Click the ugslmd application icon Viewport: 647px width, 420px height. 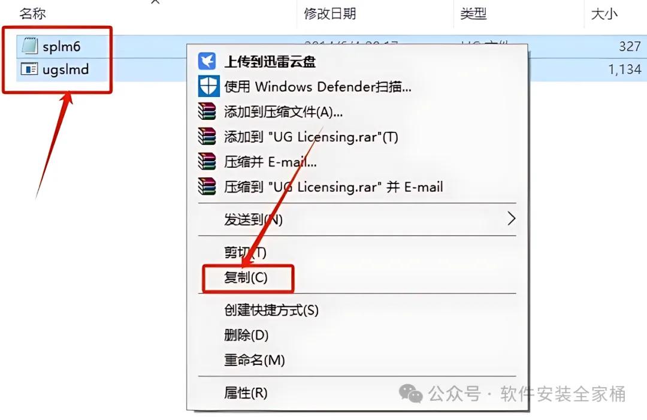click(29, 69)
